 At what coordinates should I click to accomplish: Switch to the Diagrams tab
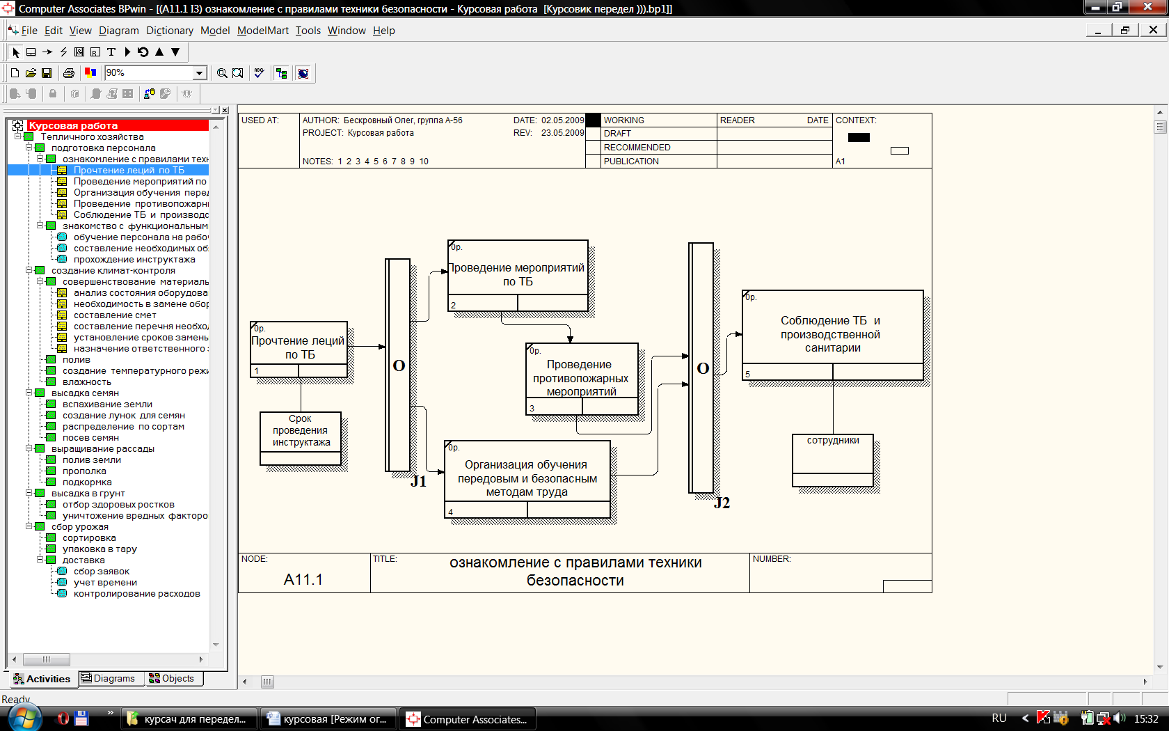point(109,678)
